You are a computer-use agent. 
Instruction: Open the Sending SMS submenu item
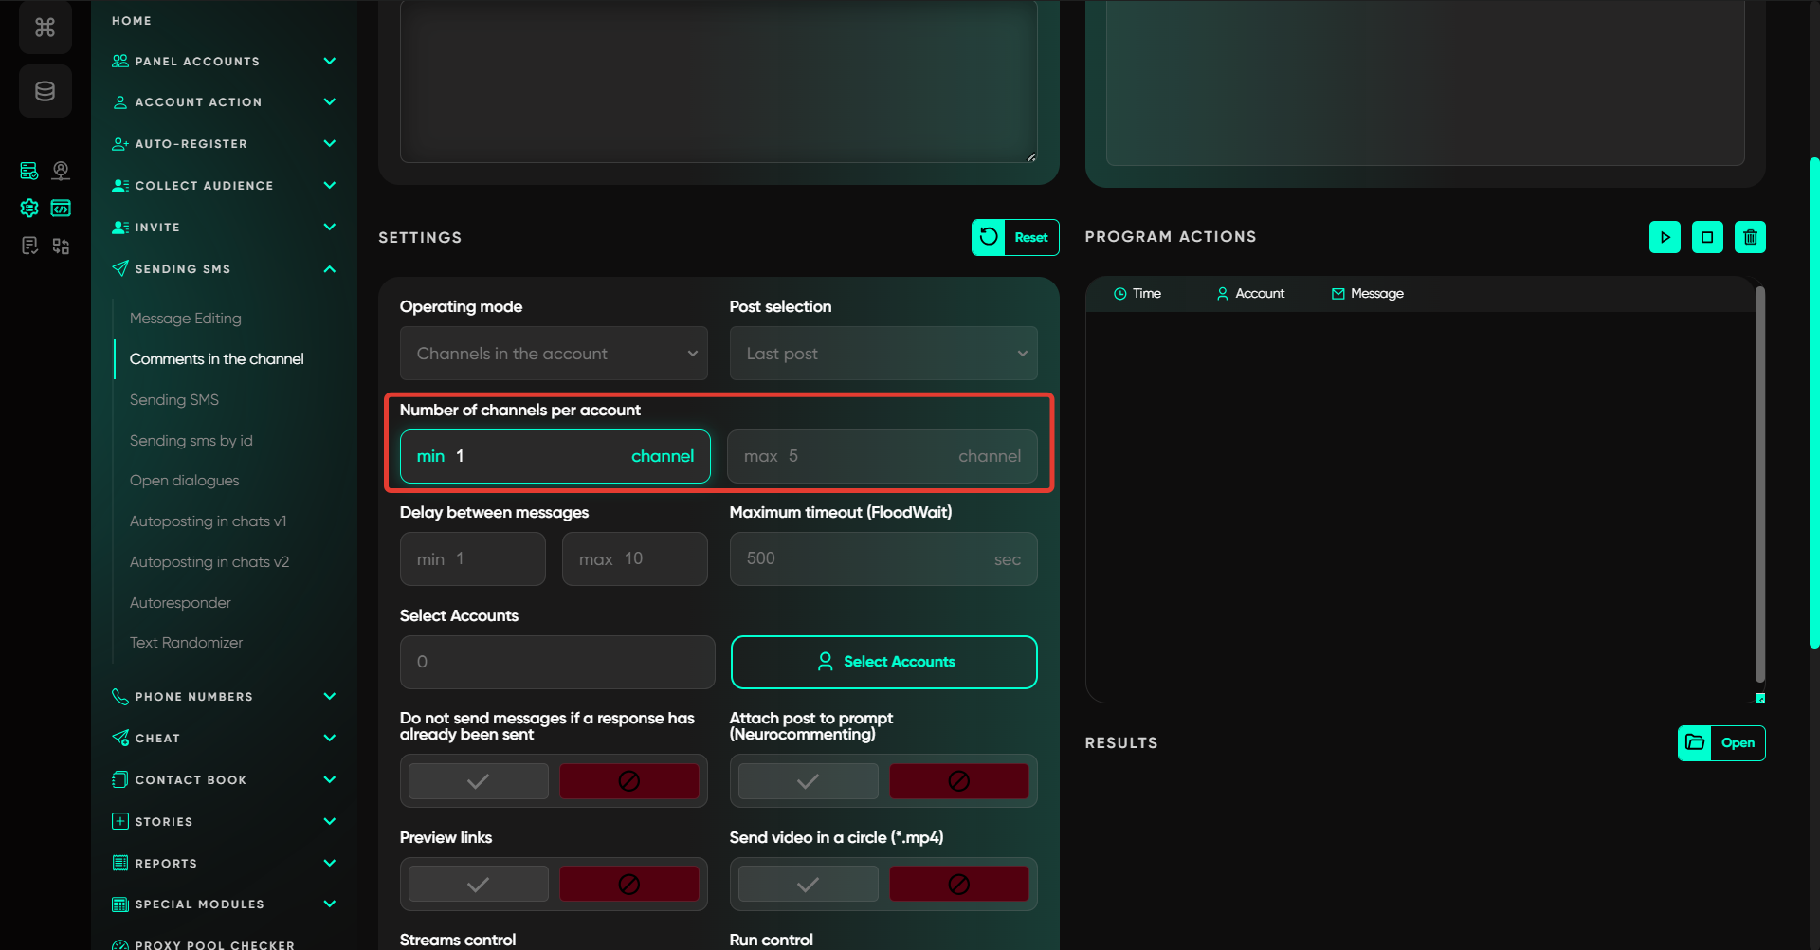point(174,400)
